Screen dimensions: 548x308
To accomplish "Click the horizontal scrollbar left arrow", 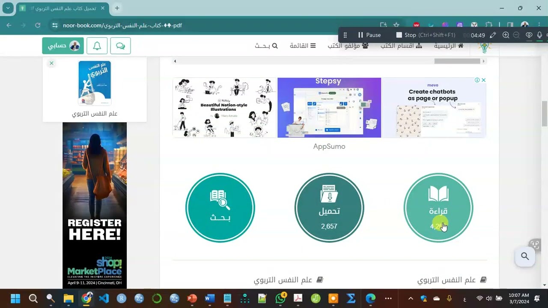I will pyautogui.click(x=175, y=61).
